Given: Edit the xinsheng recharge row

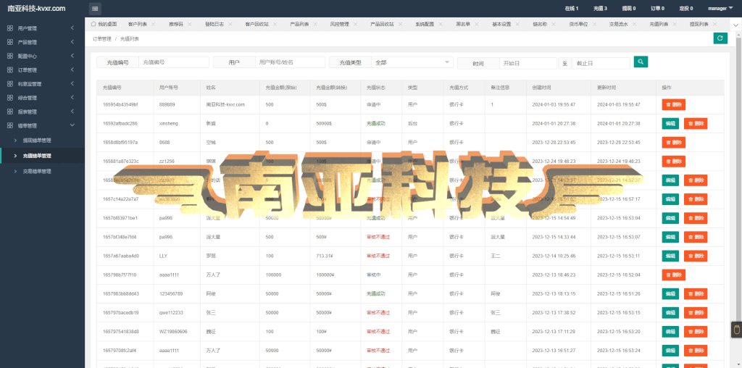Looking at the screenshot, I should click(x=670, y=123).
